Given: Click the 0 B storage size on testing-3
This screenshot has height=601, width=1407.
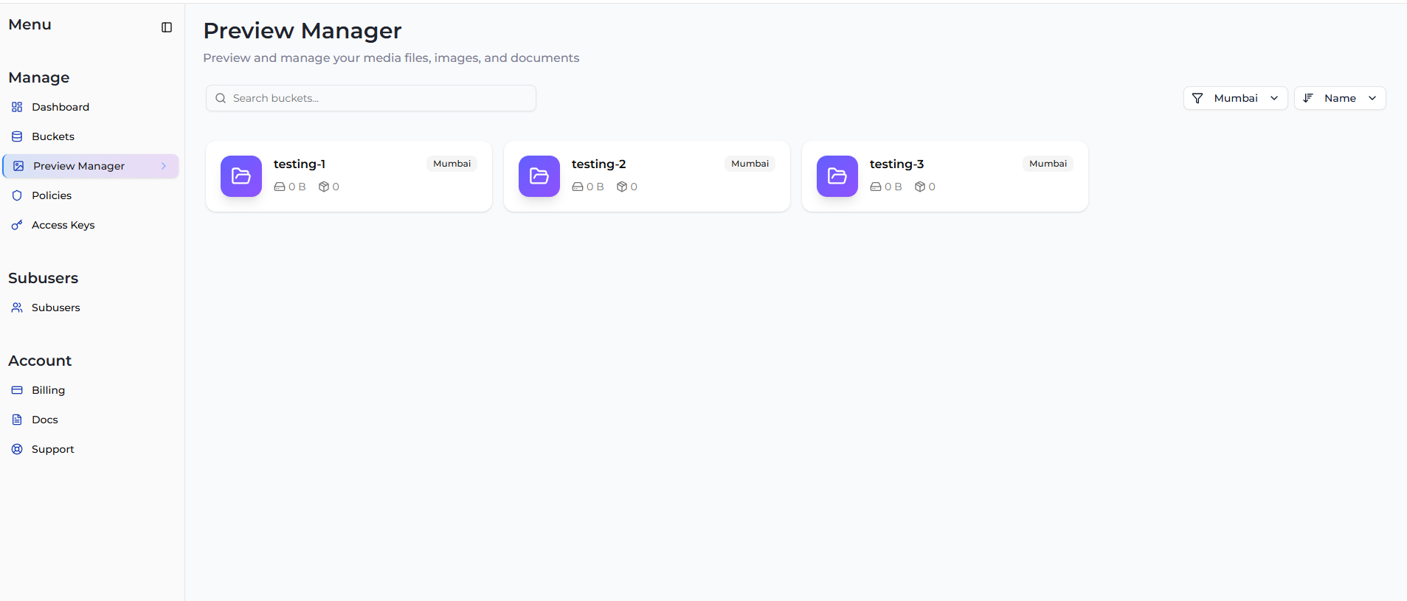Looking at the screenshot, I should pos(886,187).
